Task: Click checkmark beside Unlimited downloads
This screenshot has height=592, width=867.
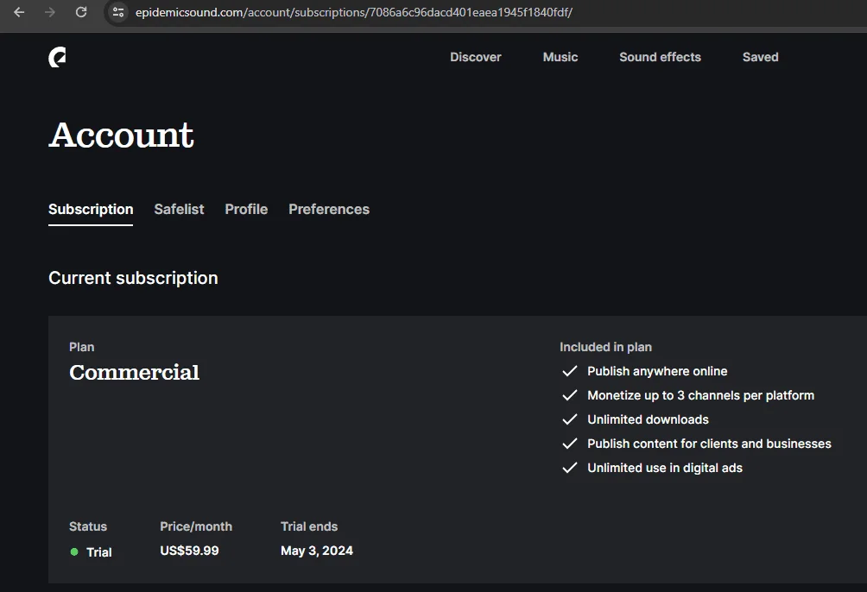Action: point(570,419)
